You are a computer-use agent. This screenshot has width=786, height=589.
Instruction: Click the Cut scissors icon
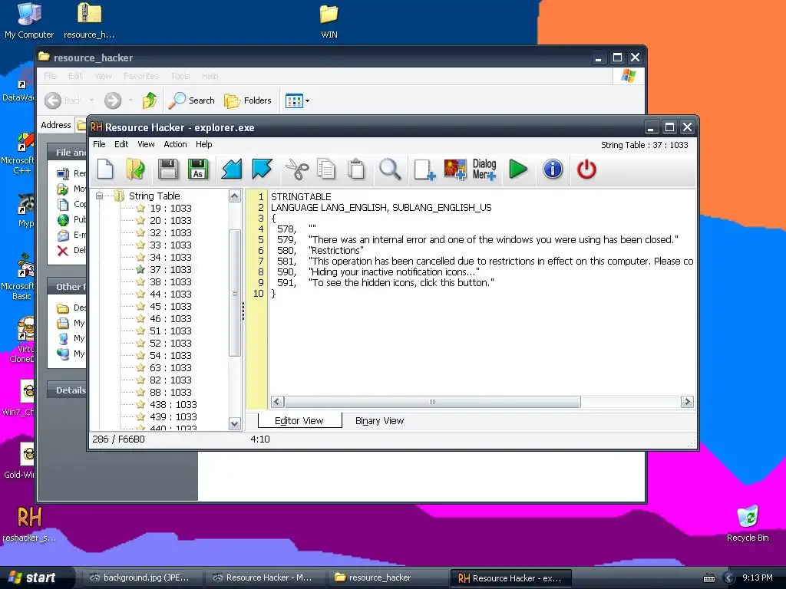(x=297, y=169)
